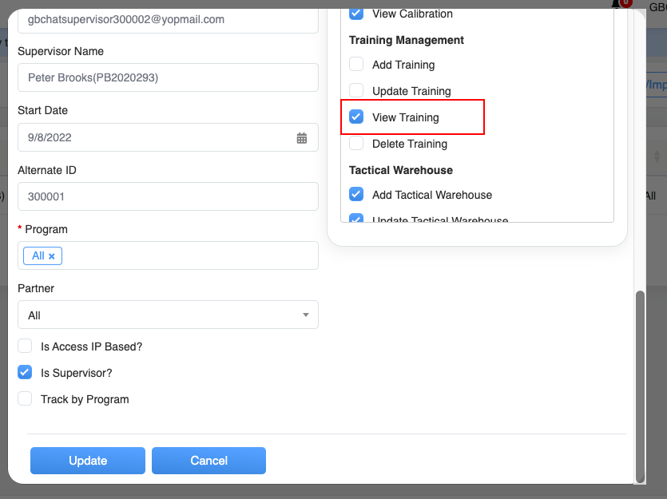
Task: Uncheck the 'Is Supervisor?' checkbox
Action: point(25,373)
